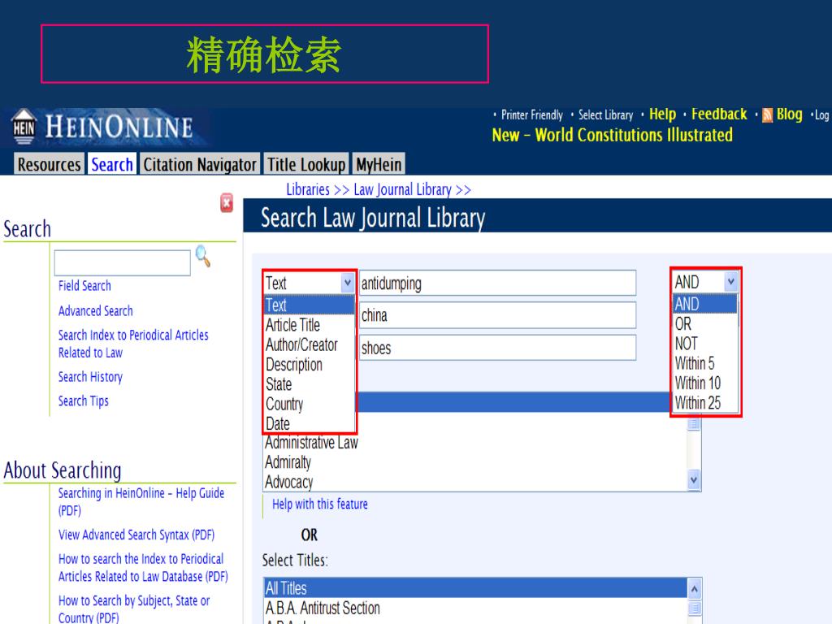
Task: Choose OR in operator dropdown list
Action: pyautogui.click(x=705, y=323)
